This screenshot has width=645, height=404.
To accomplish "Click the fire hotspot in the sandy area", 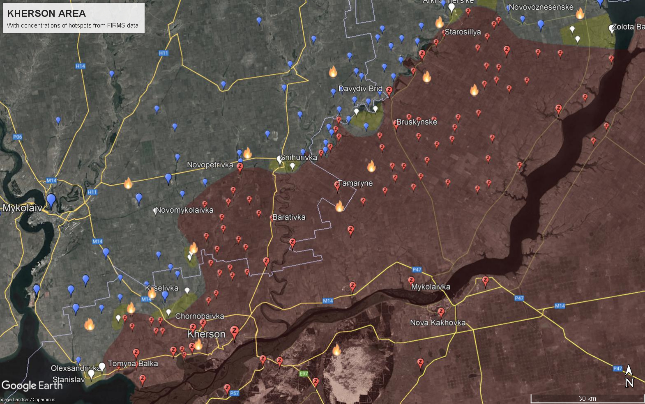I will tap(336, 350).
